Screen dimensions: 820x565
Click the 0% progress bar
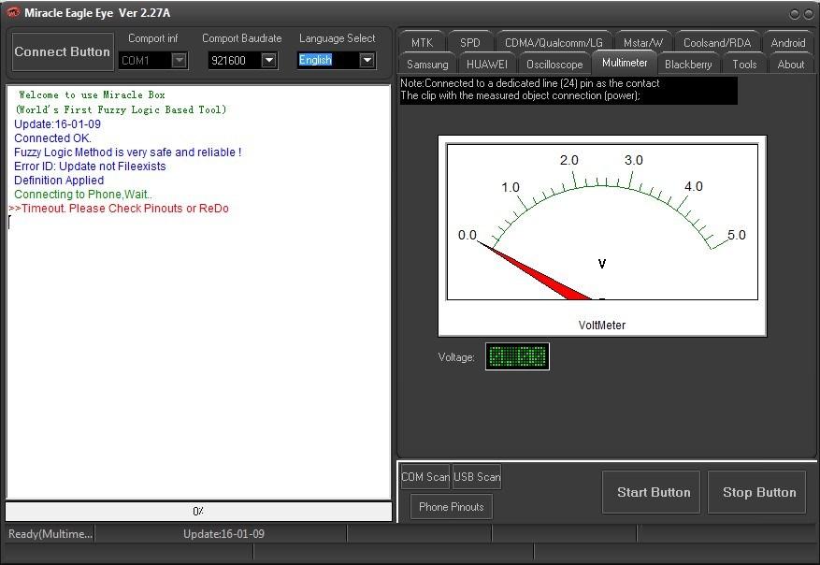[199, 512]
